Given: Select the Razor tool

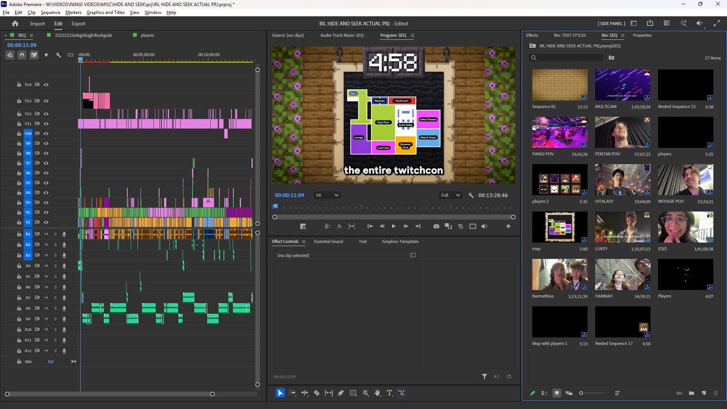Looking at the screenshot, I should pos(316,393).
